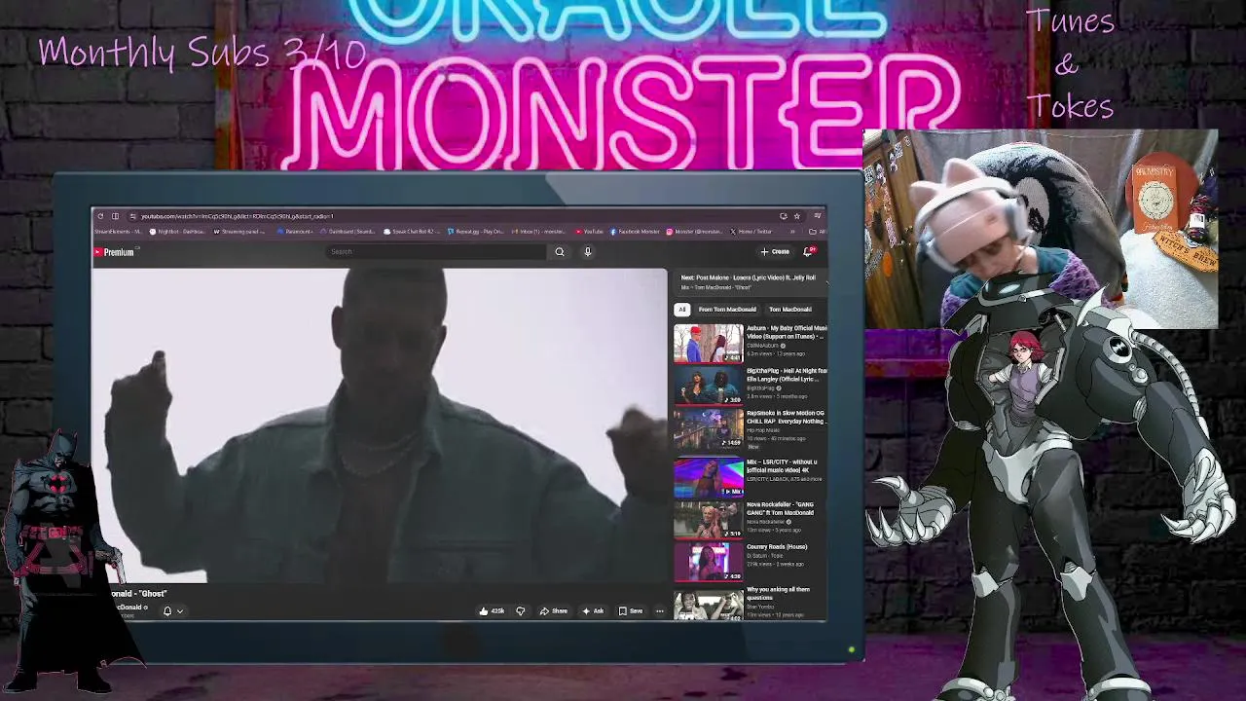This screenshot has width=1246, height=701.
Task: Open Auburn My Baby video thumbnail
Action: click(708, 343)
